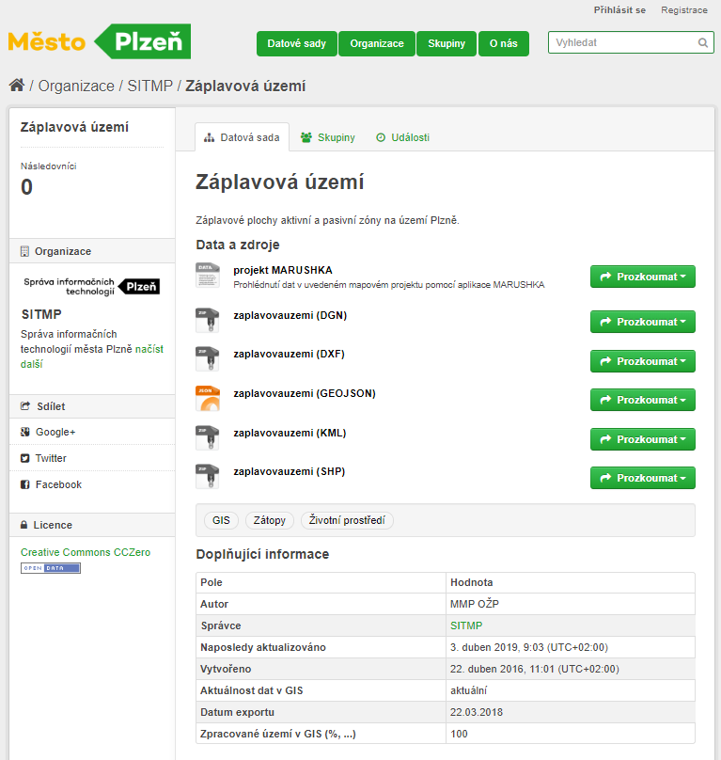Click the Creative Commons CCZero link
Viewport: 721px width, 760px height.
[86, 552]
